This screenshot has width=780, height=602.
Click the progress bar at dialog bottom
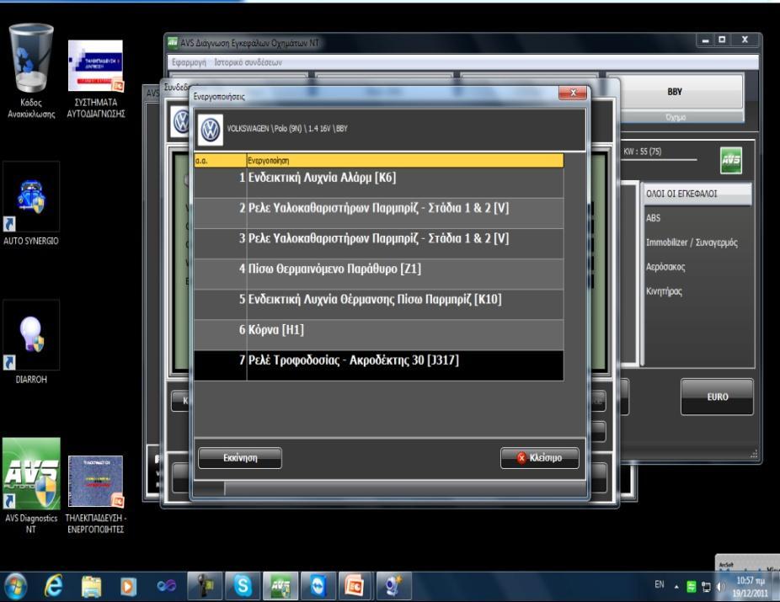389,488
